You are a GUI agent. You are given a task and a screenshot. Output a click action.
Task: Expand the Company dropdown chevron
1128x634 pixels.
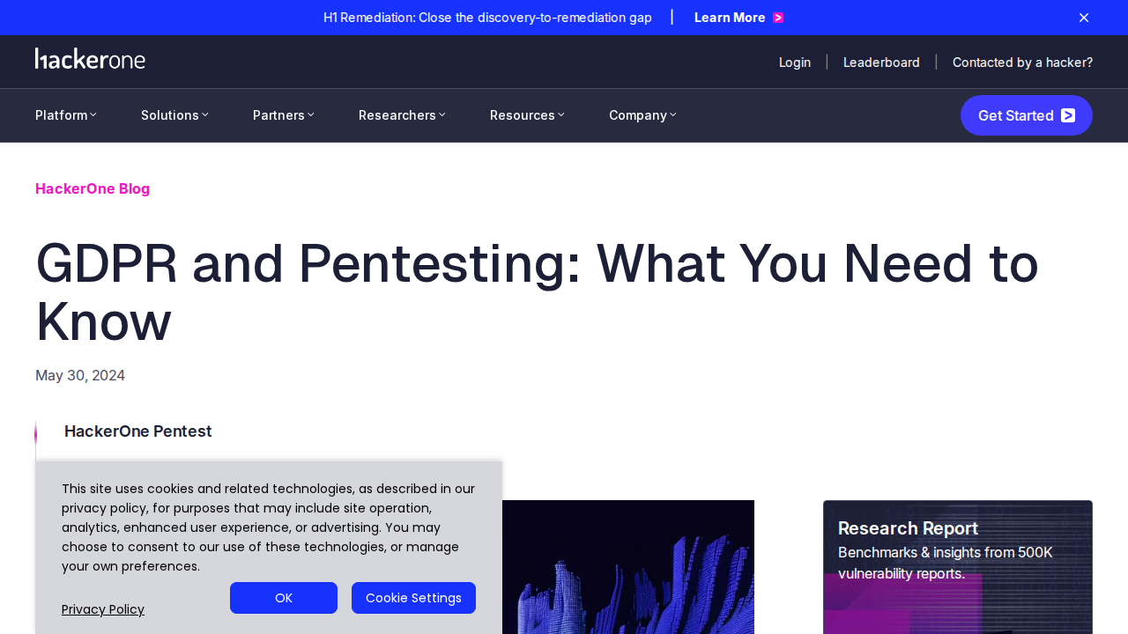point(673,115)
